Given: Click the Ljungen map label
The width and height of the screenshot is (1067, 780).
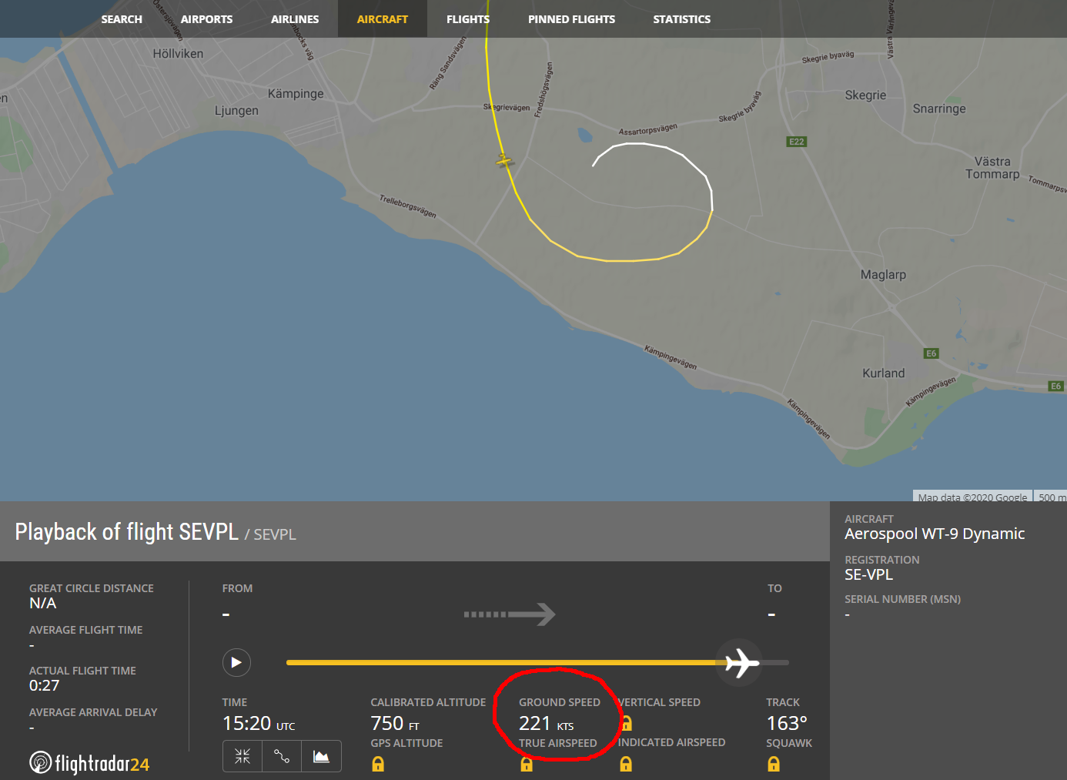Looking at the screenshot, I should click(236, 111).
